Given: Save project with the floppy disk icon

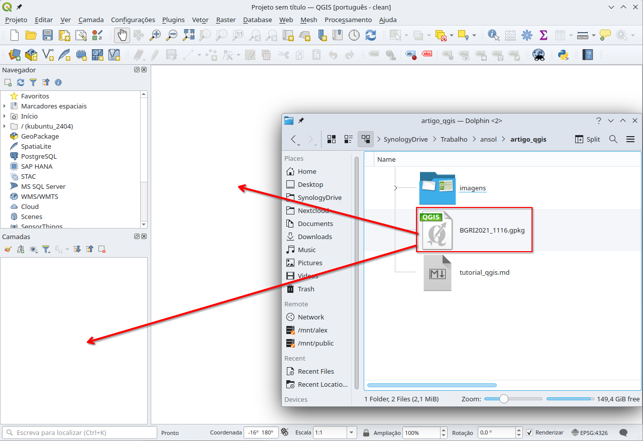Looking at the screenshot, I should click(47, 35).
